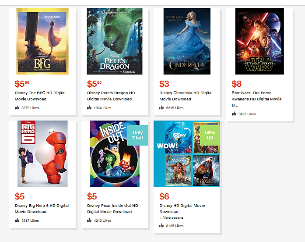The width and height of the screenshot is (305, 242).
Task: Like Star Wars: The Force Awakens
Action: tap(234, 114)
